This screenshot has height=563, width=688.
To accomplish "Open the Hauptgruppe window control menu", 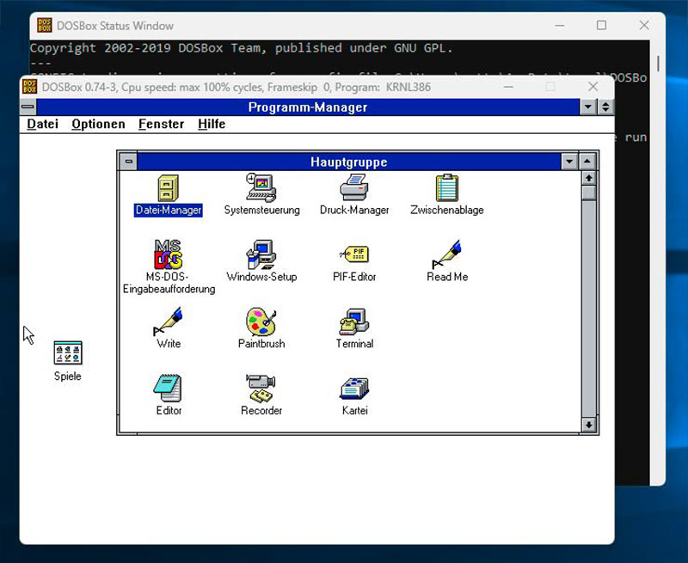I will [x=130, y=162].
